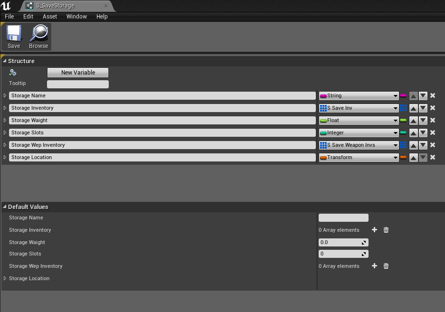The image size is (445, 312).
Task: Open the Asset menu
Action: pos(50,17)
